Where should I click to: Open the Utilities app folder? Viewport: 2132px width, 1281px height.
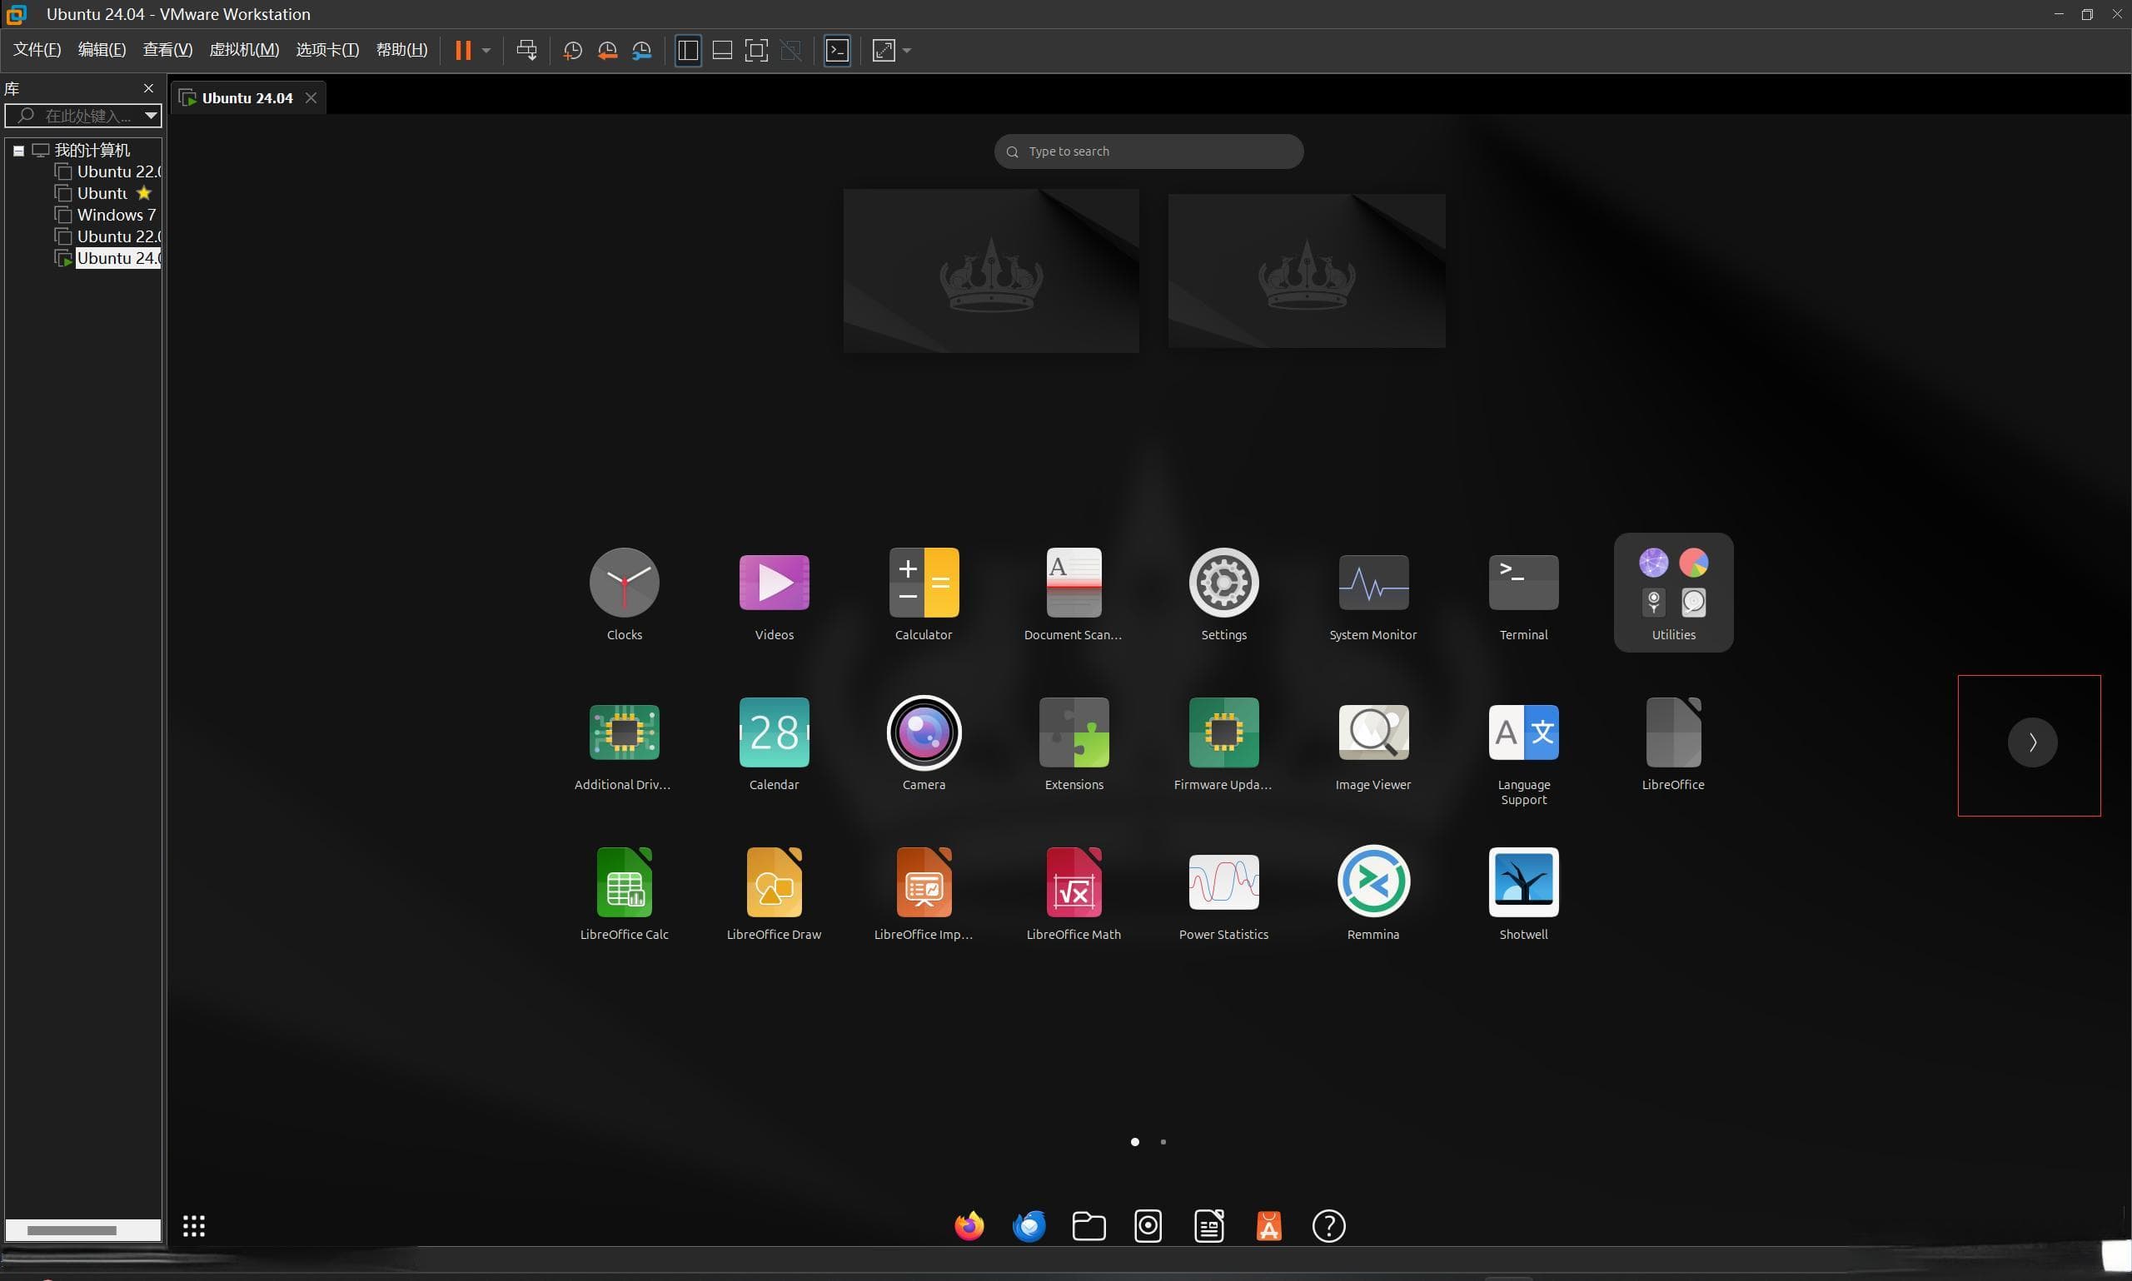point(1672,593)
